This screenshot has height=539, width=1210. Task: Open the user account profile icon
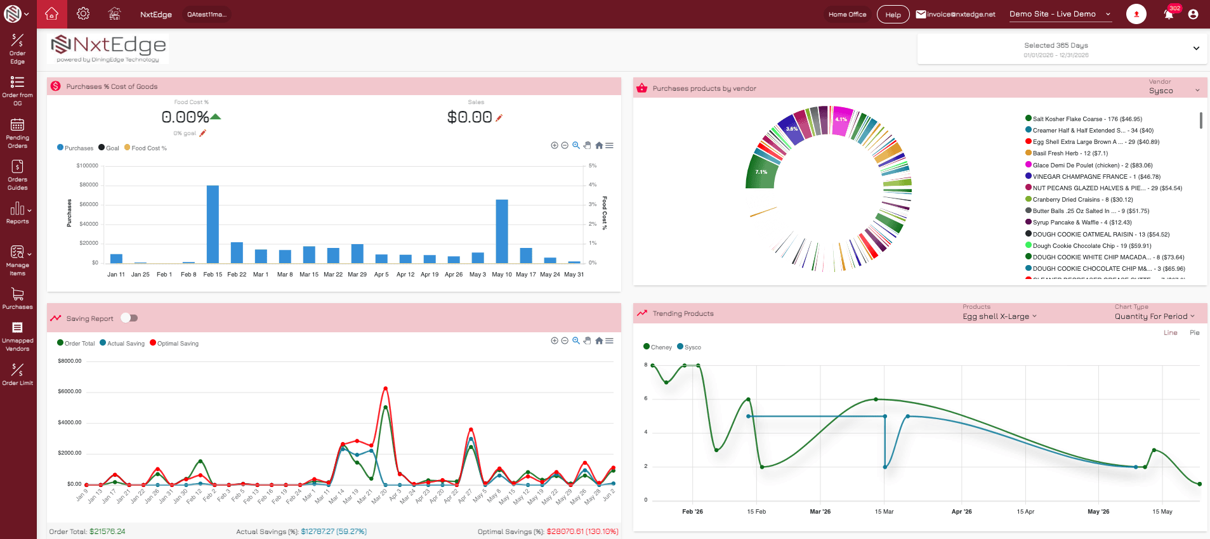point(1193,14)
